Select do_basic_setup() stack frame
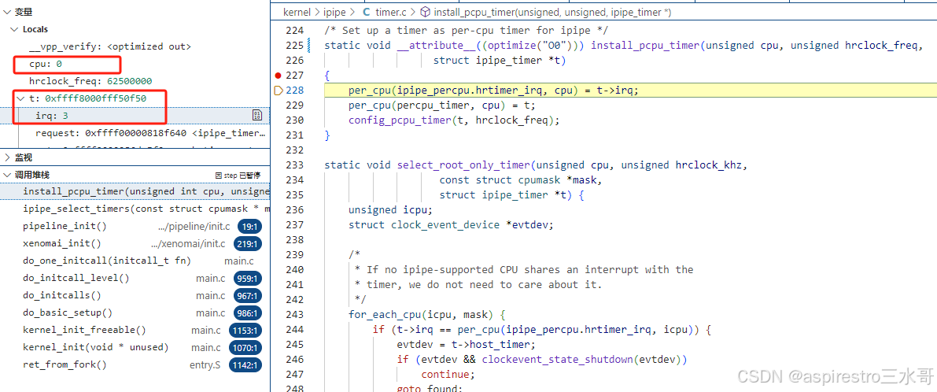Viewport: 937px width, 392px height. pyautogui.click(x=135, y=312)
